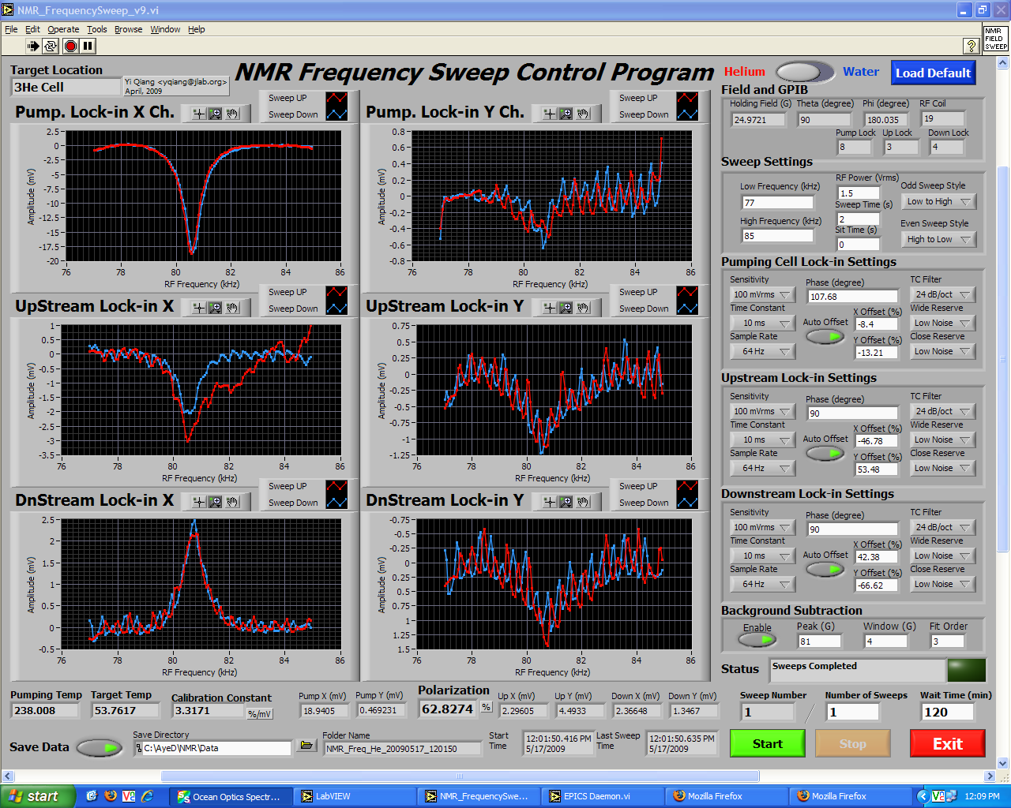
Task: Select pan hand tool on Pump. Lock-in X graph
Action: coord(232,114)
